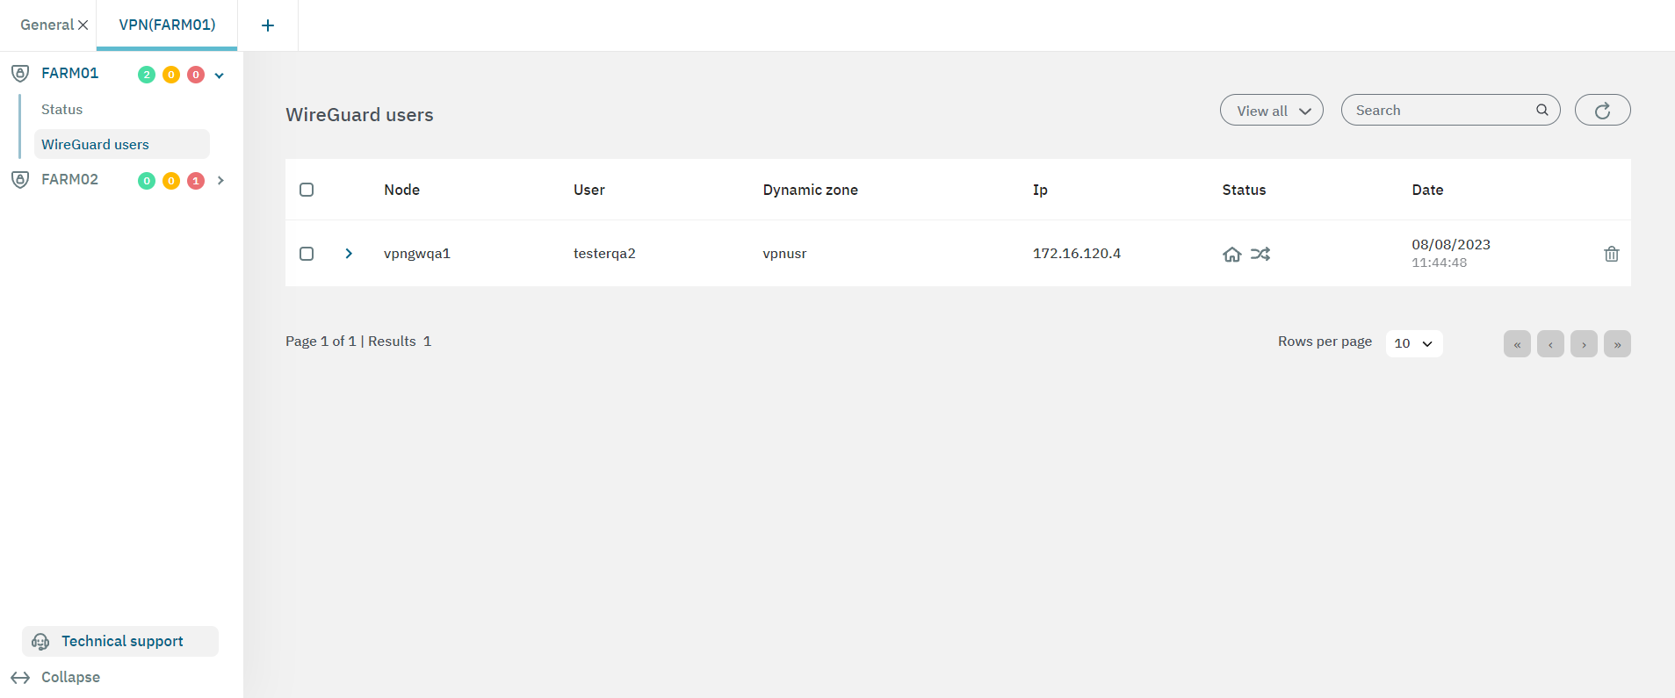The width and height of the screenshot is (1675, 698).
Task: Expand the FARM02 tree node
Action: [220, 181]
